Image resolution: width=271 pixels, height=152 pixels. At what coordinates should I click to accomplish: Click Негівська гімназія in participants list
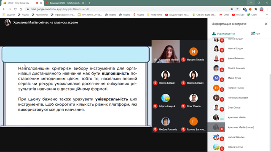coord(238,98)
